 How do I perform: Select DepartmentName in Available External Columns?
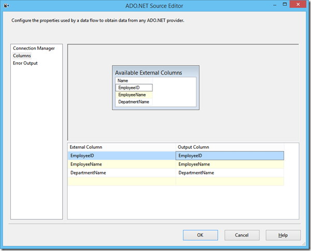(x=134, y=102)
